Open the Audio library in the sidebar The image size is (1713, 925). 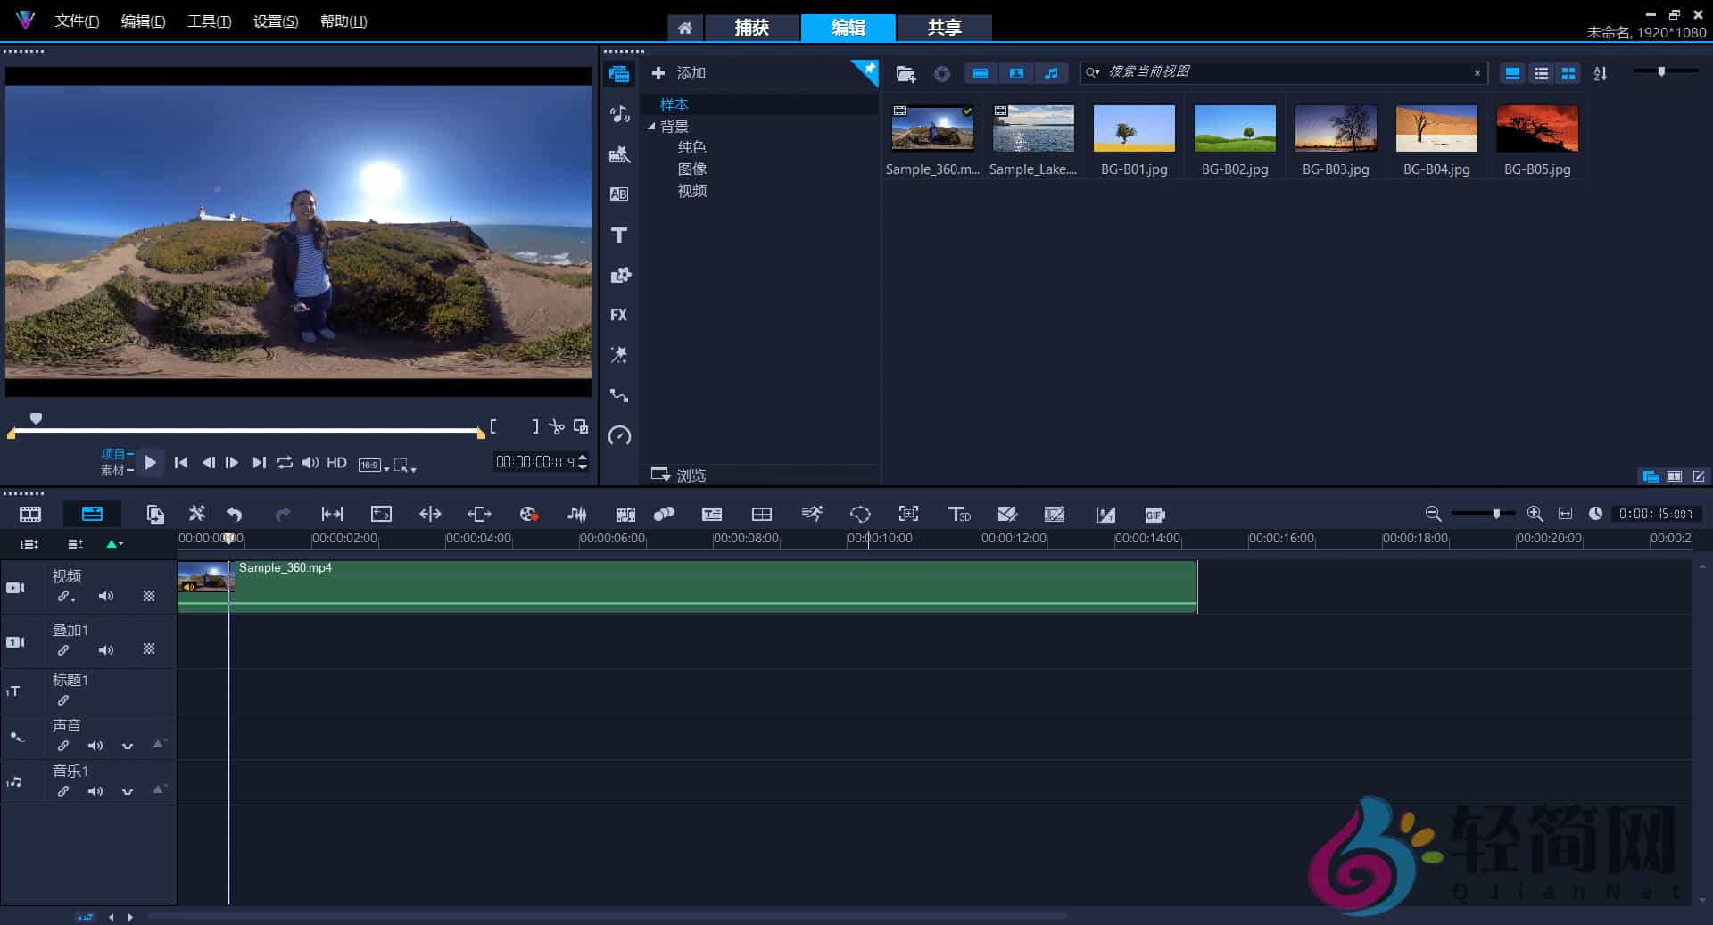tap(619, 113)
